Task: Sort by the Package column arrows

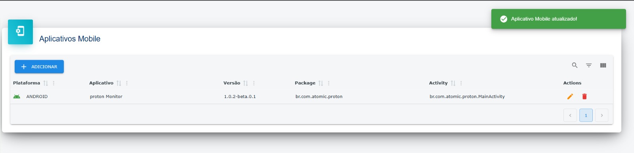Action: click(x=321, y=83)
